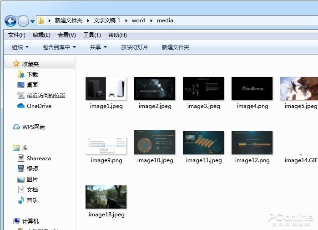Viewport: 318px width, 230px height.
Task: Click the word segment in address bar
Action: pyautogui.click(x=138, y=20)
